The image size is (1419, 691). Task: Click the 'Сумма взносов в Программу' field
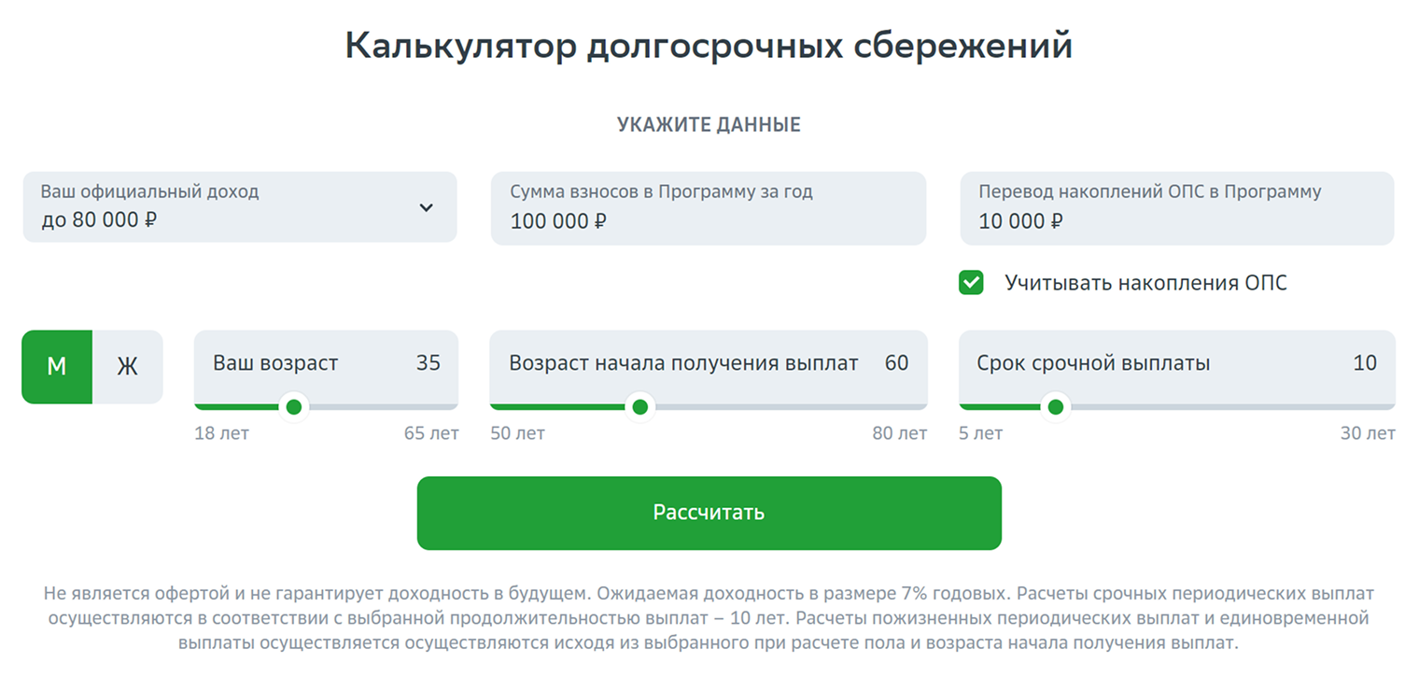point(708,208)
